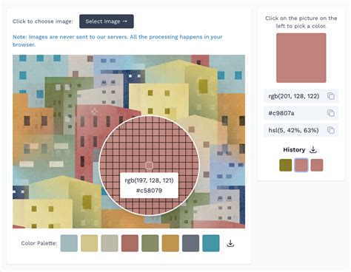Select the teal palette swatch

[x=211, y=243]
